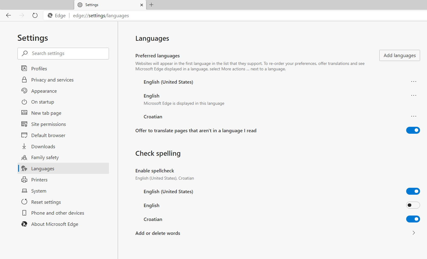Expand Add or delete words chevron
This screenshot has width=427, height=259.
[414, 233]
